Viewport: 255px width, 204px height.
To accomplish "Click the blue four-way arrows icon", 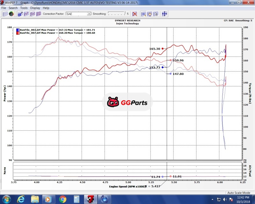I will (x=164, y=14).
